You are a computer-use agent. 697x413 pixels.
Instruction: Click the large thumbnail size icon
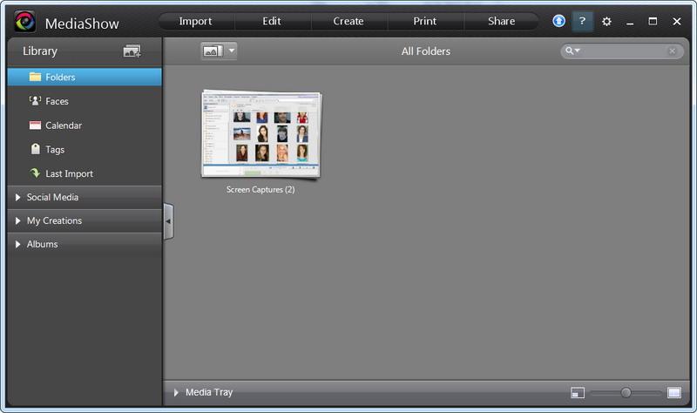[674, 393]
